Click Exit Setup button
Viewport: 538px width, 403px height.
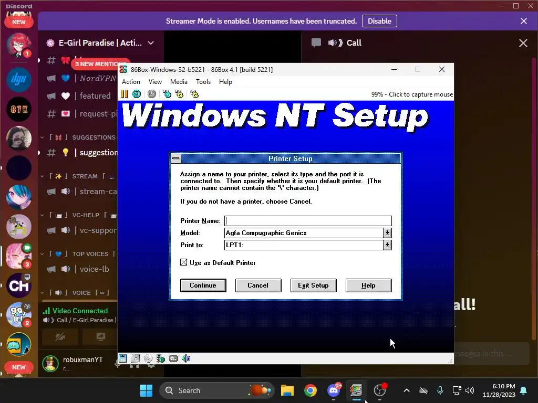pyautogui.click(x=313, y=285)
